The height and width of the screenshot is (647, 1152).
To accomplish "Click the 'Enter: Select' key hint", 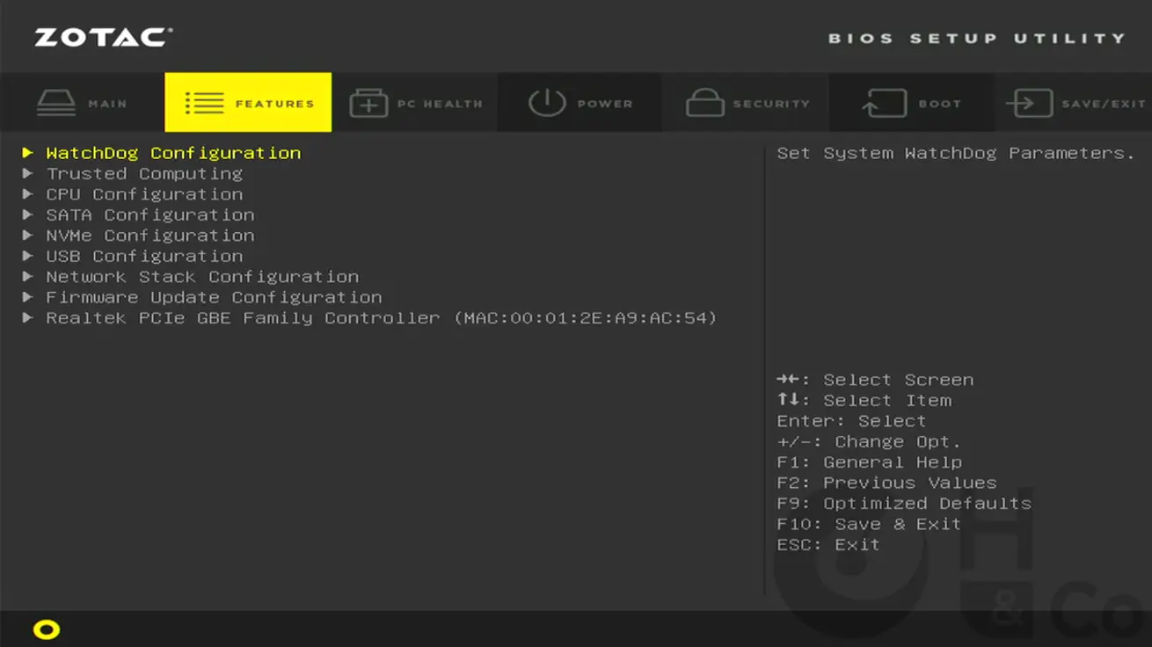I will [851, 421].
